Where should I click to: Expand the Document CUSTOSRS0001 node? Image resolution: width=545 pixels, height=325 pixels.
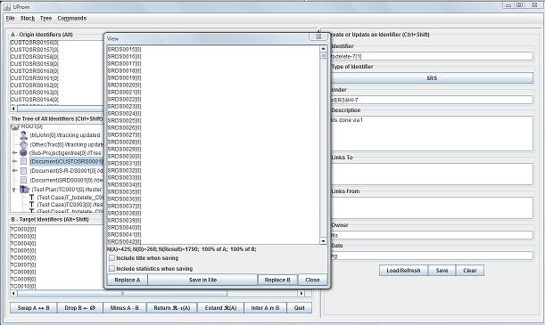14,162
